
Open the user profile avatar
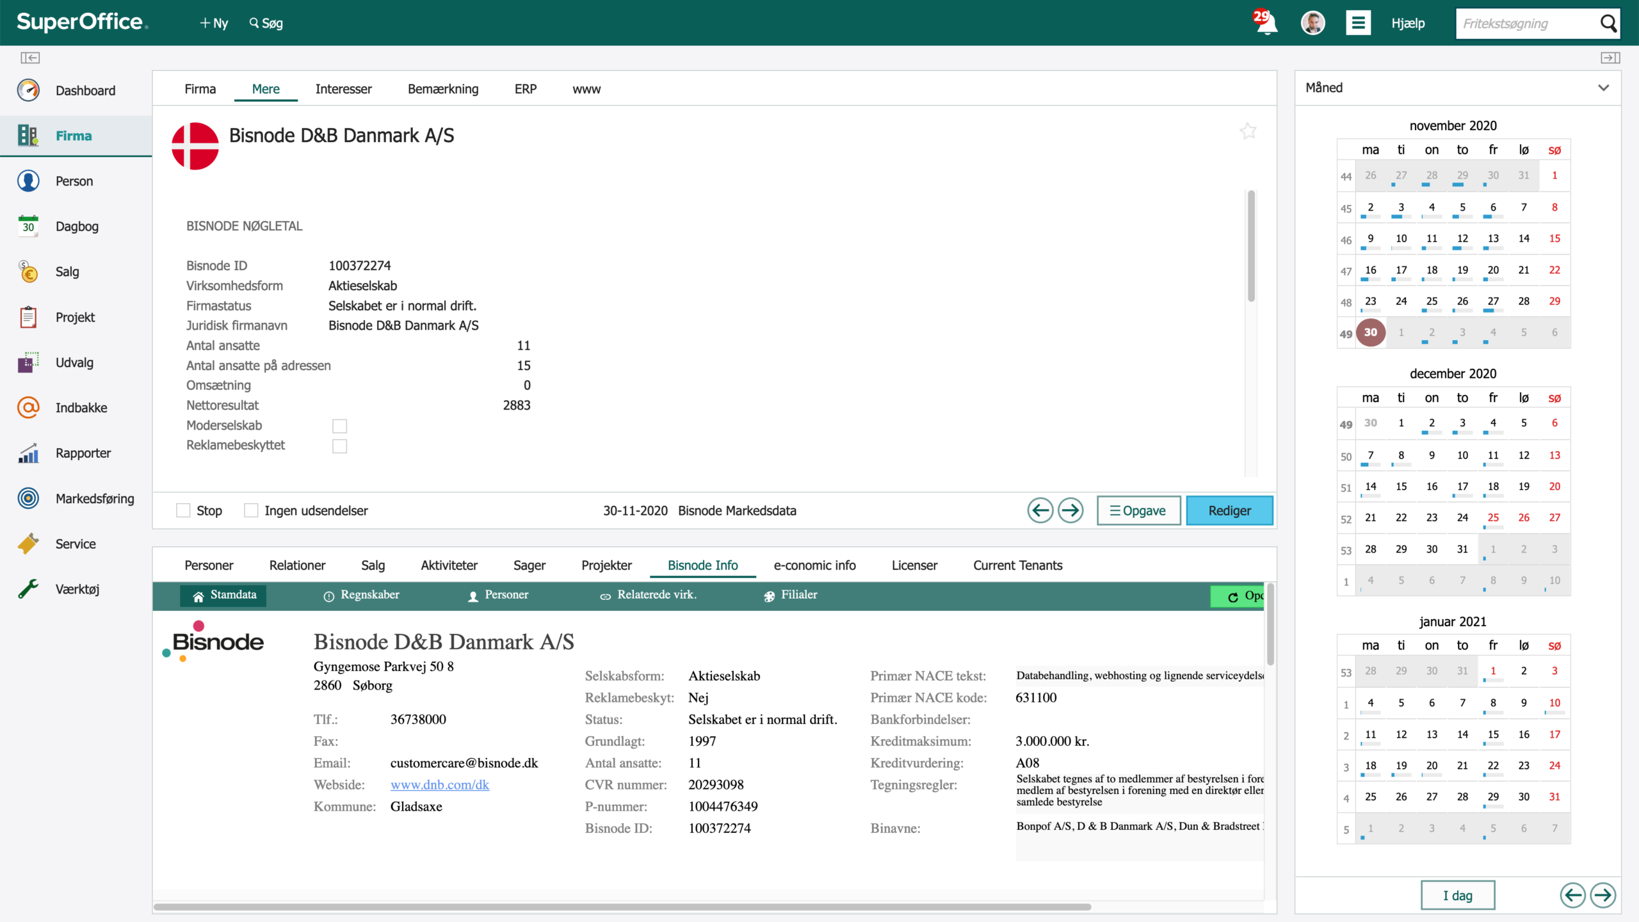pyautogui.click(x=1312, y=23)
